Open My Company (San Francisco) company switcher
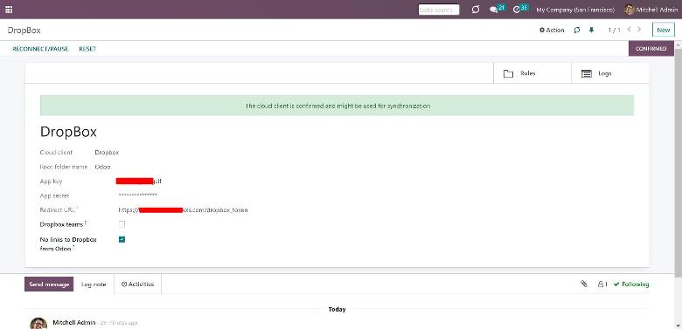 tap(575, 9)
